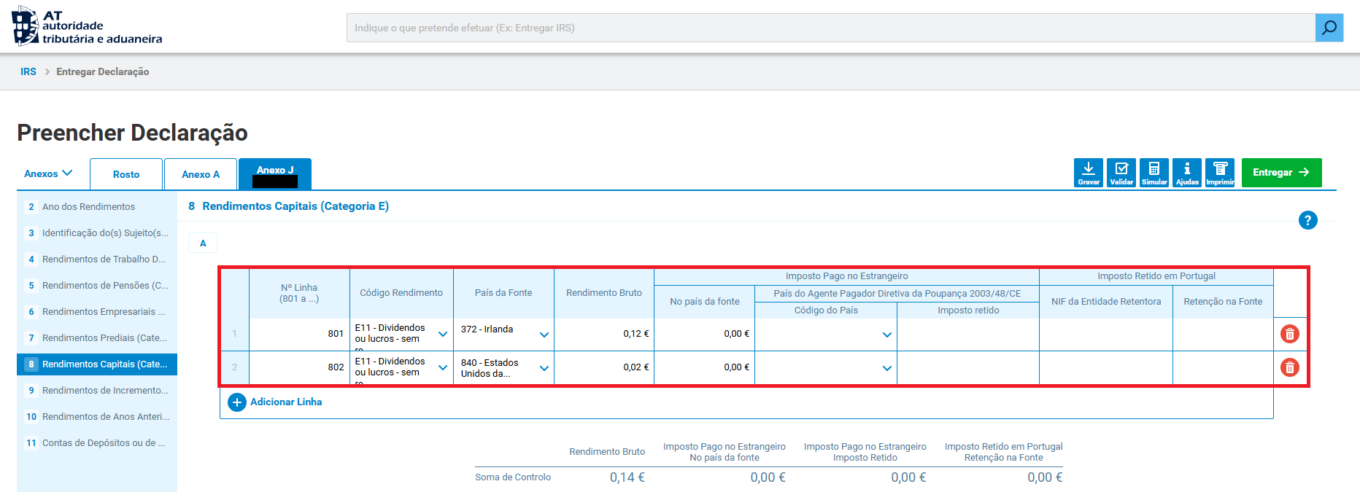Click the search magnifier icon
This screenshot has width=1360, height=492.
point(1329,28)
